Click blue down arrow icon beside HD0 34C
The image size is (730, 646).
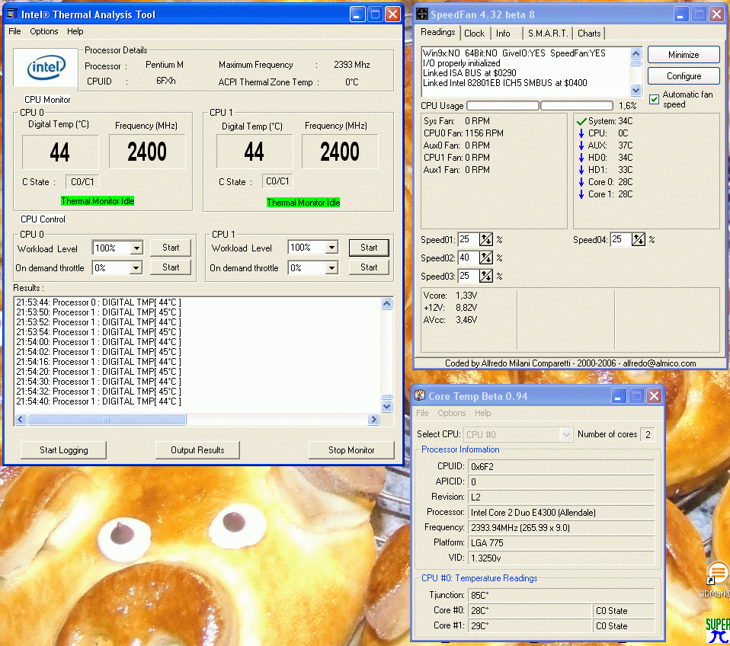tap(581, 158)
